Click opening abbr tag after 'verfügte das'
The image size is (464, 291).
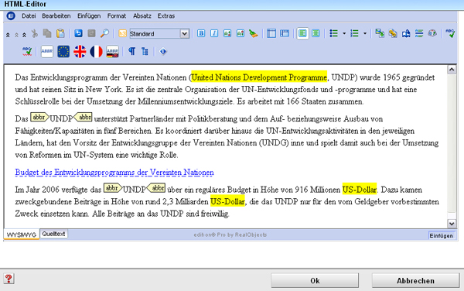(113, 188)
